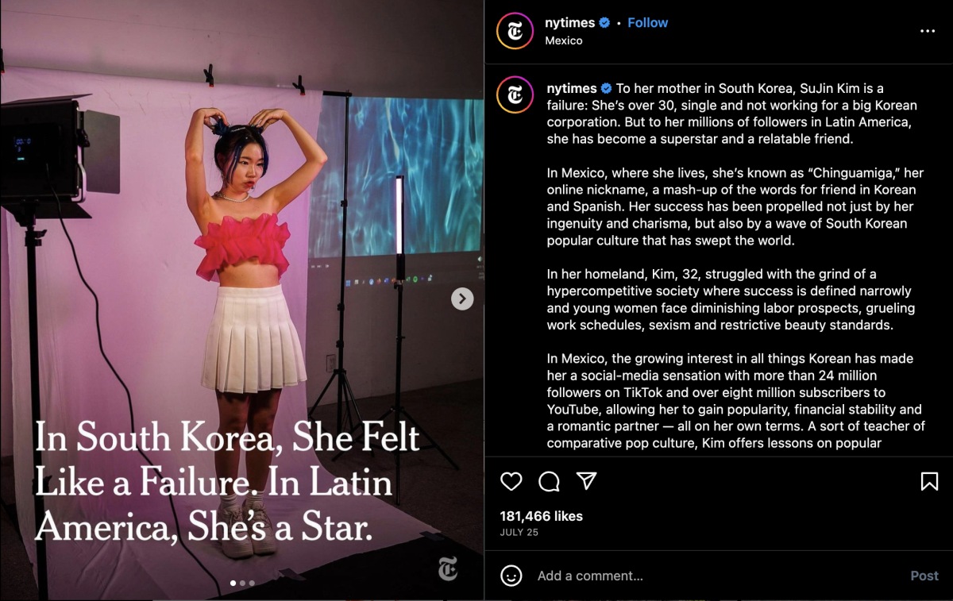Click the nytimes username in caption
This screenshot has width=953, height=601.
(x=571, y=88)
